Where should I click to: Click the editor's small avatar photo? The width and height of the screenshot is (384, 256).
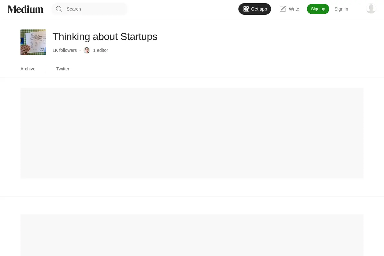87,50
